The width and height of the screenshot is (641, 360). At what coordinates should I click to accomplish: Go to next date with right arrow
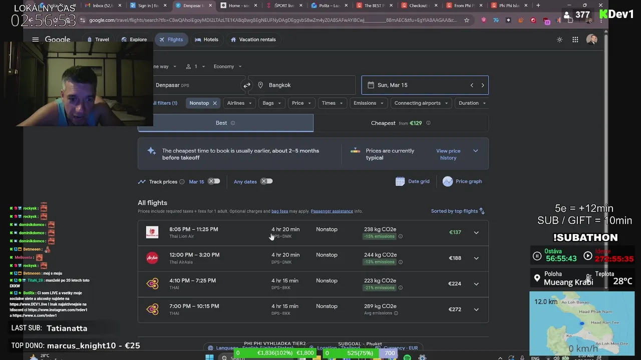click(483, 85)
